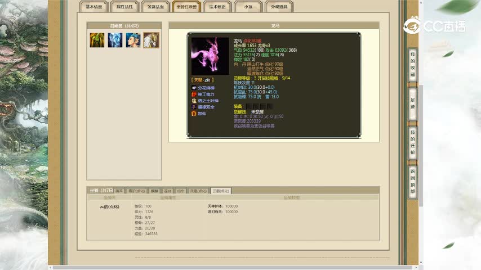Click the pink 龙马 pet image
Image resolution: width=481 pixels, height=270 pixels.
210,56
